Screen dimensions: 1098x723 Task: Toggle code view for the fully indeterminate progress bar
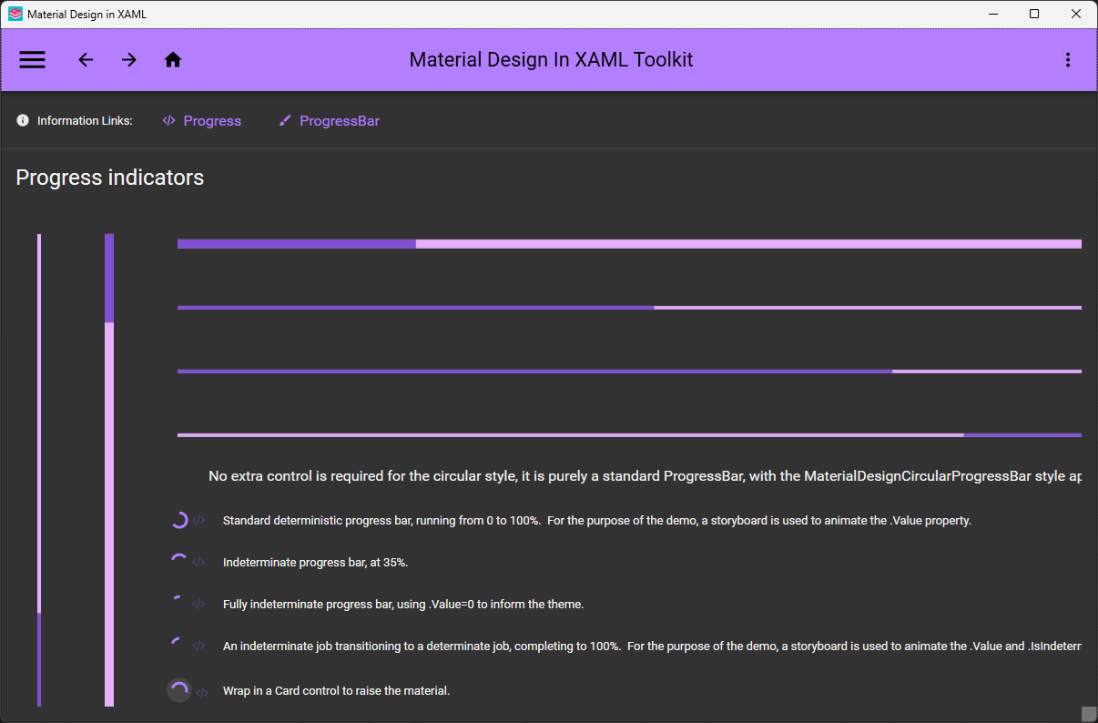tap(199, 604)
